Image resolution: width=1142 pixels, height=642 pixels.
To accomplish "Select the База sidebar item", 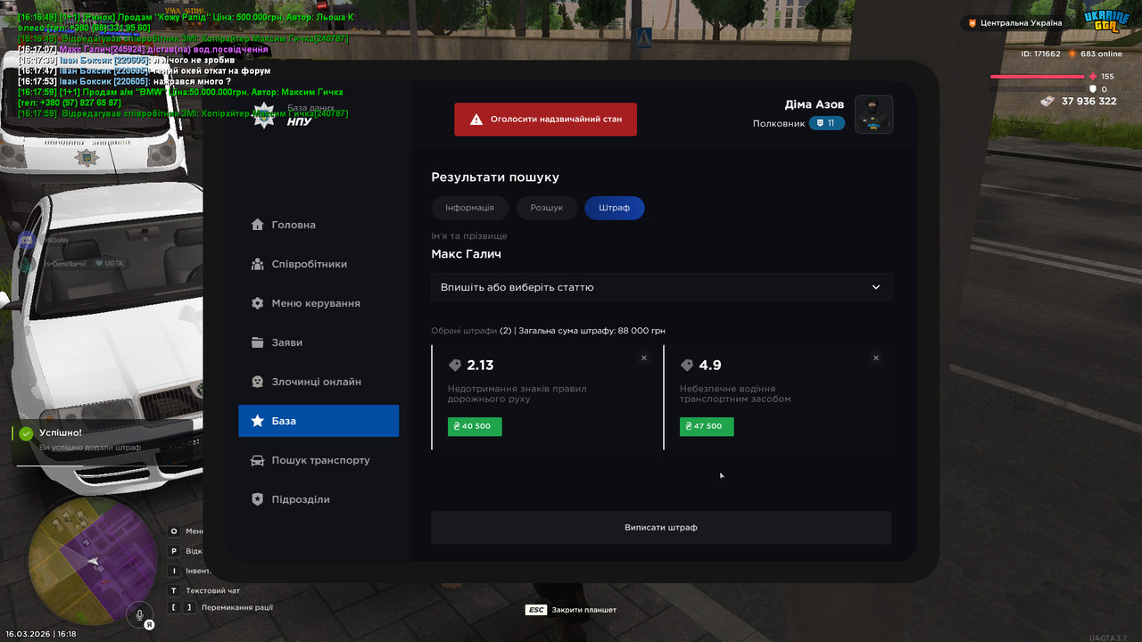I will point(319,421).
